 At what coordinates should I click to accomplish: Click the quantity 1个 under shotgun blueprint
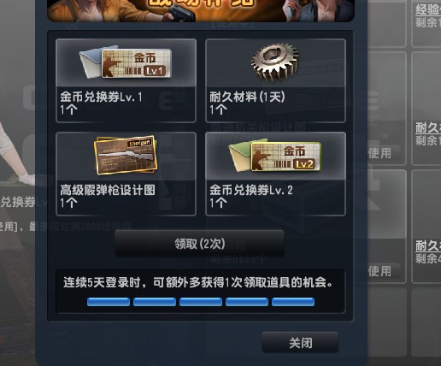coord(68,203)
